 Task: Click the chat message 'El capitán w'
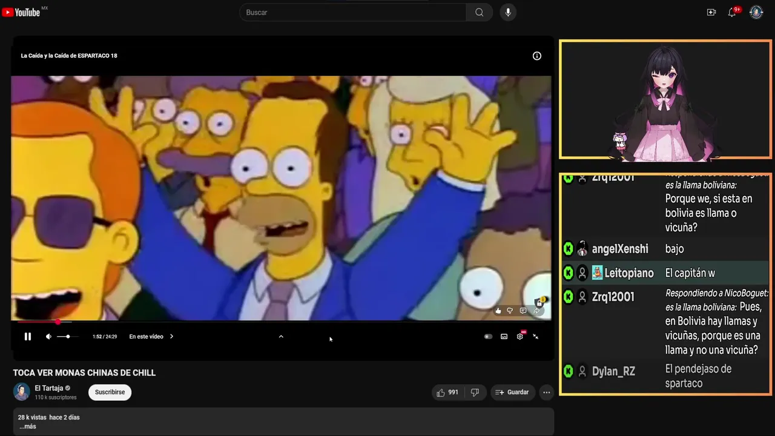pos(690,273)
